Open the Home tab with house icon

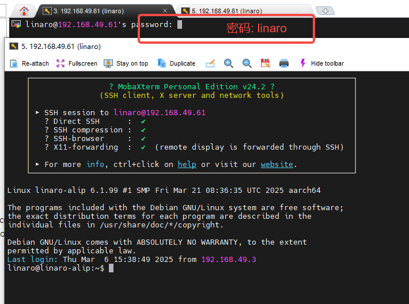(x=24, y=10)
